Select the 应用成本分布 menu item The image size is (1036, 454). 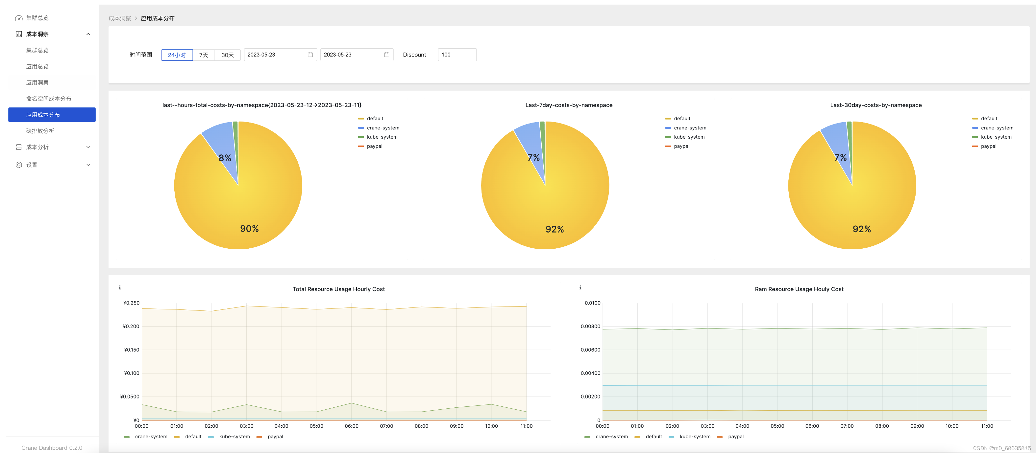[x=52, y=115]
